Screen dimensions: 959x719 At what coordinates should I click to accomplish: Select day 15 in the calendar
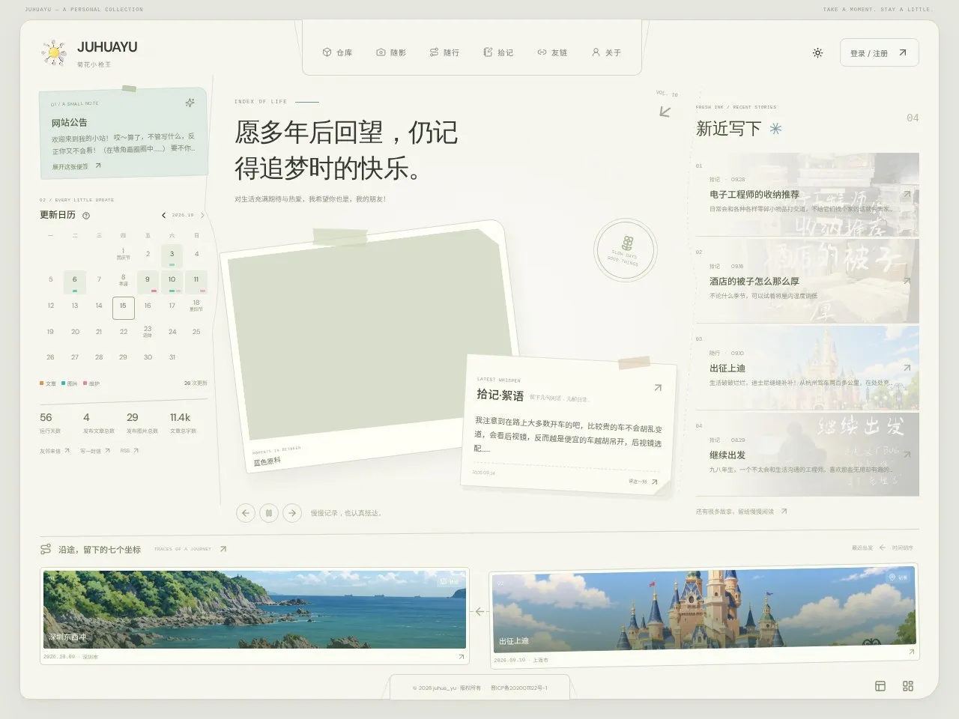tap(123, 307)
